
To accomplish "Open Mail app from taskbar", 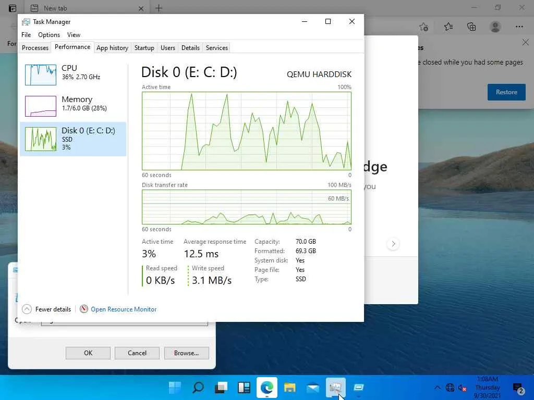I will pos(313,387).
